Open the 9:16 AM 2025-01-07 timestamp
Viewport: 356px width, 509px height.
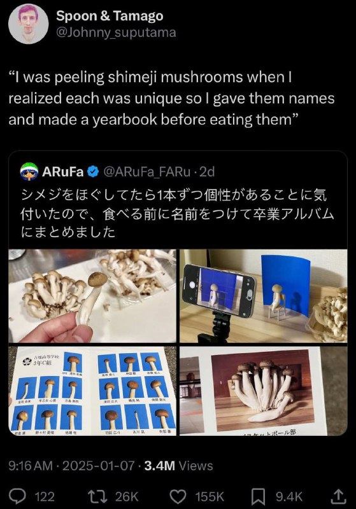pos(71,466)
